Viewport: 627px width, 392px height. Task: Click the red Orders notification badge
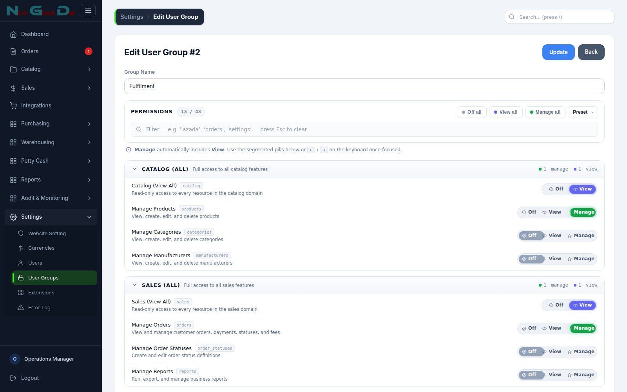tap(89, 51)
